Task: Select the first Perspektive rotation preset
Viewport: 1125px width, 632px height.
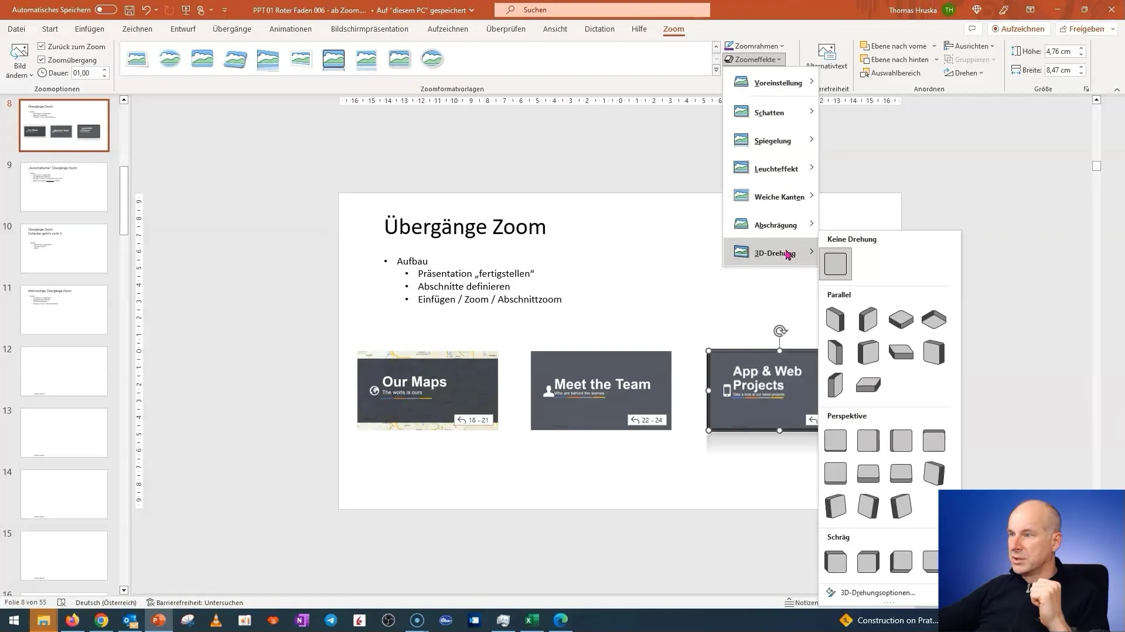Action: pyautogui.click(x=835, y=440)
